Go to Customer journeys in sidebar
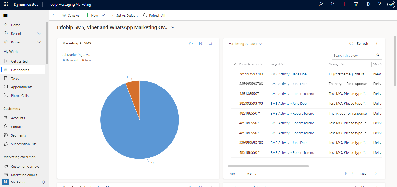 25,166
